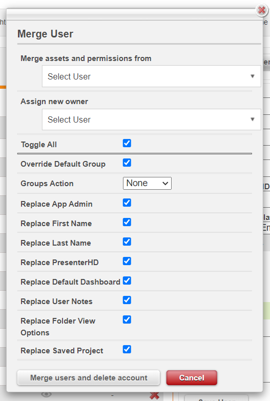Open the Groups Action dropdown set to None
Viewport: 270px width, 401px height.
[x=147, y=184]
